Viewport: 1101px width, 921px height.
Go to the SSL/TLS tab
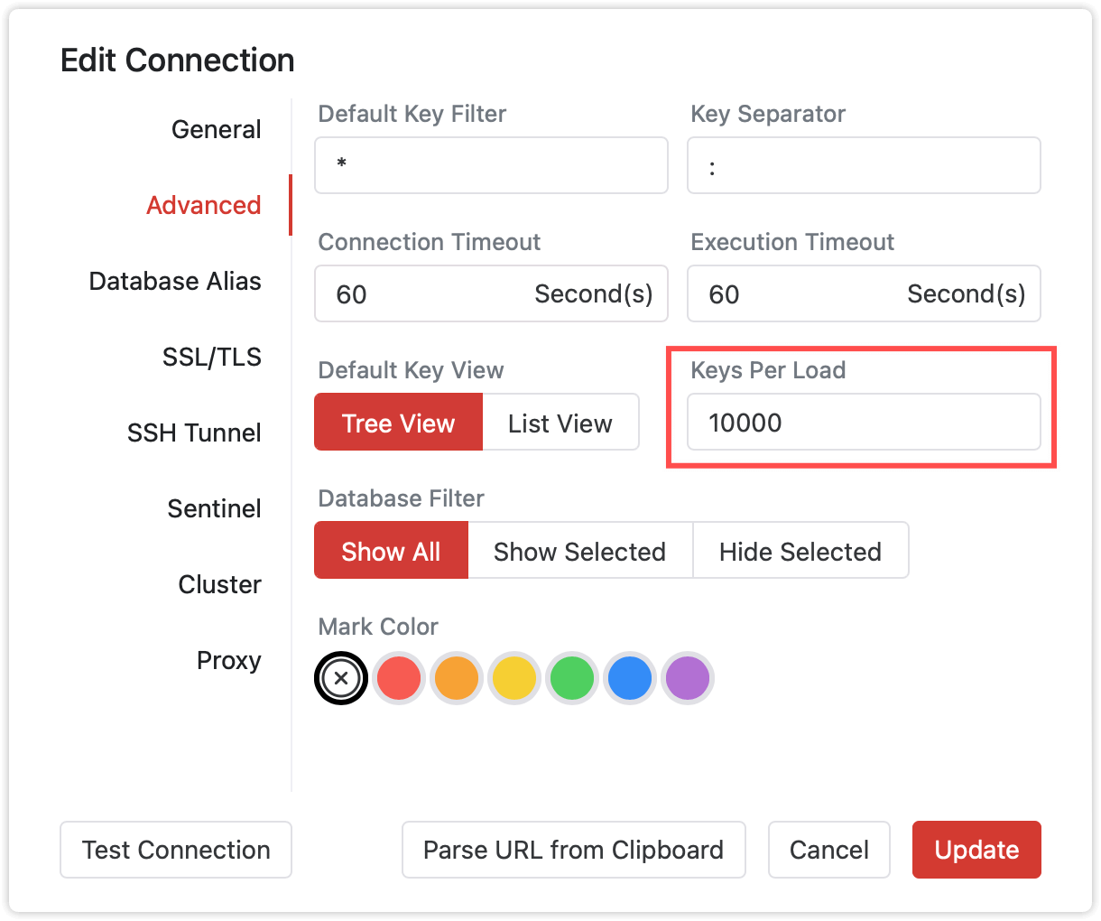tap(212, 358)
